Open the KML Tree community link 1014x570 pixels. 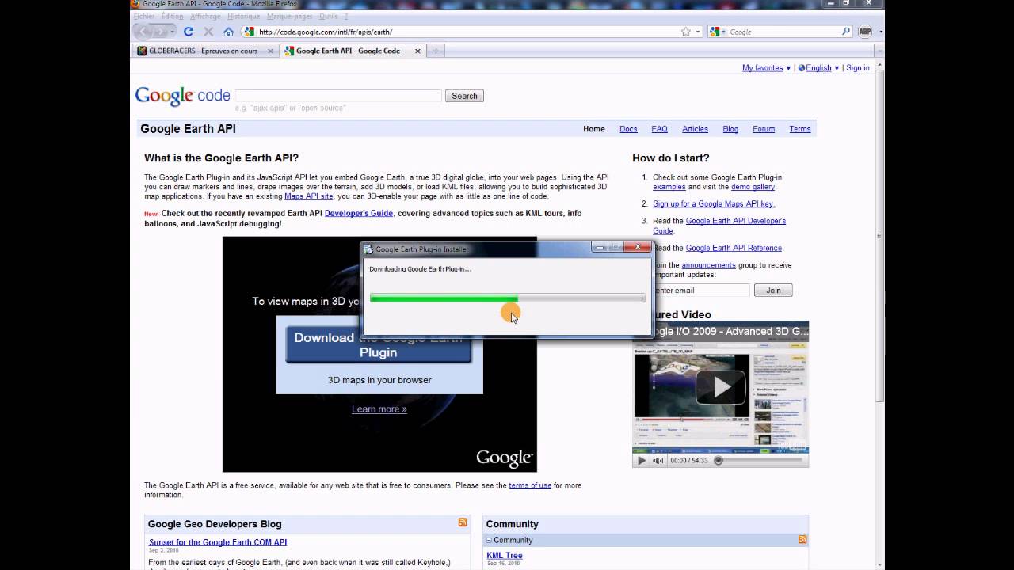505,555
